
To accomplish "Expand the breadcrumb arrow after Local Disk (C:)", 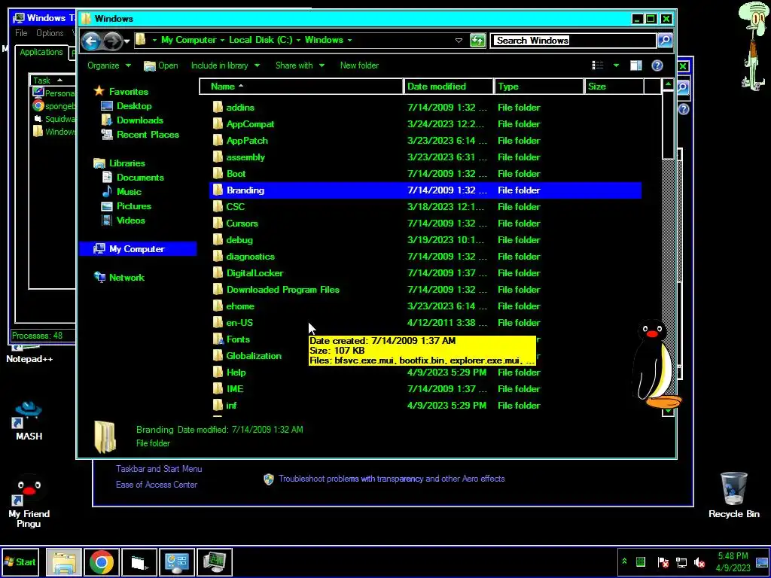I will pyautogui.click(x=298, y=40).
